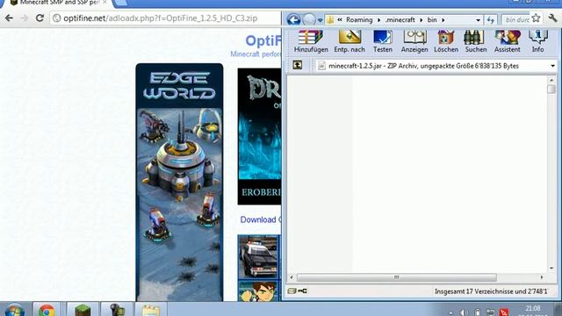
Task: Reload the OptiFine page in Chrome
Action: 40,18
